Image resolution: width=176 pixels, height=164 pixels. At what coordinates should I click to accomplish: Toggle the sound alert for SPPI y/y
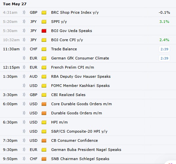[x=24, y=21]
